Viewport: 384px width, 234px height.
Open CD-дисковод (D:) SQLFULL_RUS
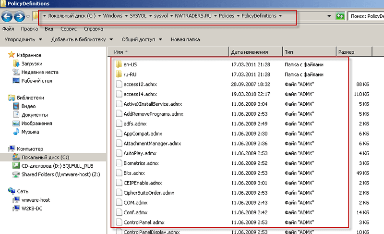point(57,166)
